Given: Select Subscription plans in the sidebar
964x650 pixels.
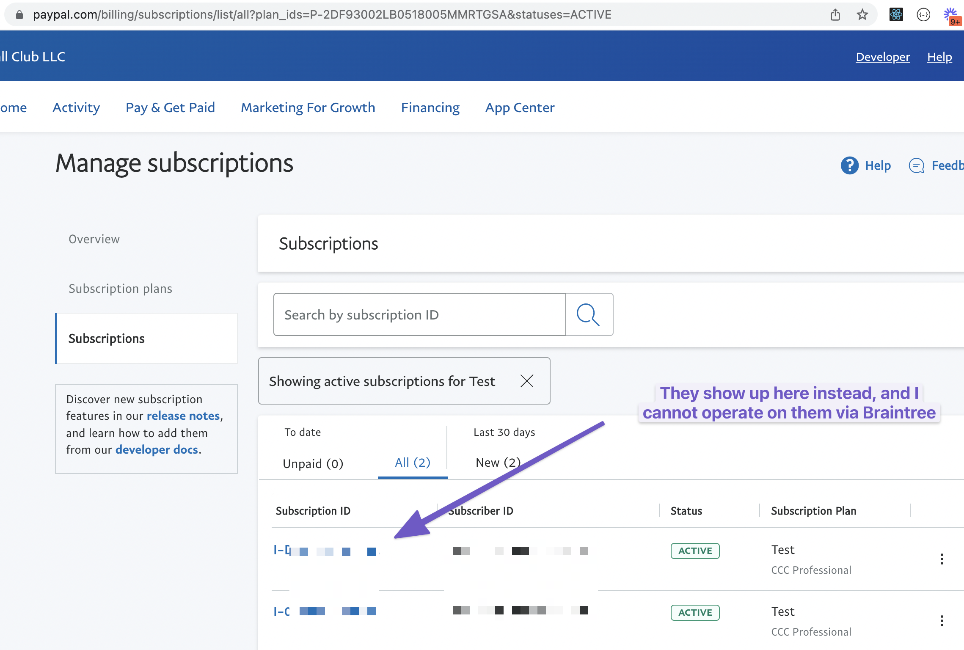Looking at the screenshot, I should click(x=120, y=288).
